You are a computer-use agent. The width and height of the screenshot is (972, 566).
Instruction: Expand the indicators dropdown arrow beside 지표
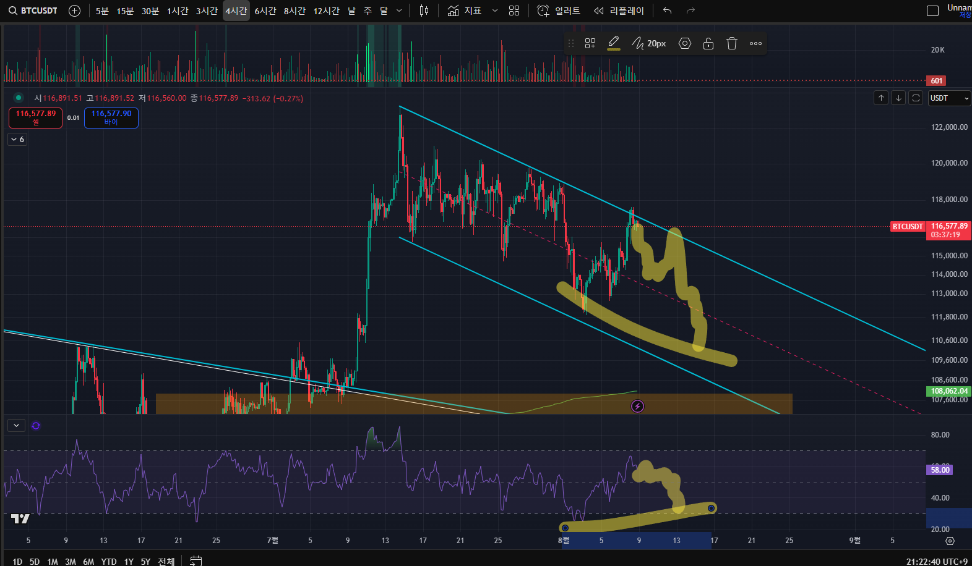[x=495, y=11]
